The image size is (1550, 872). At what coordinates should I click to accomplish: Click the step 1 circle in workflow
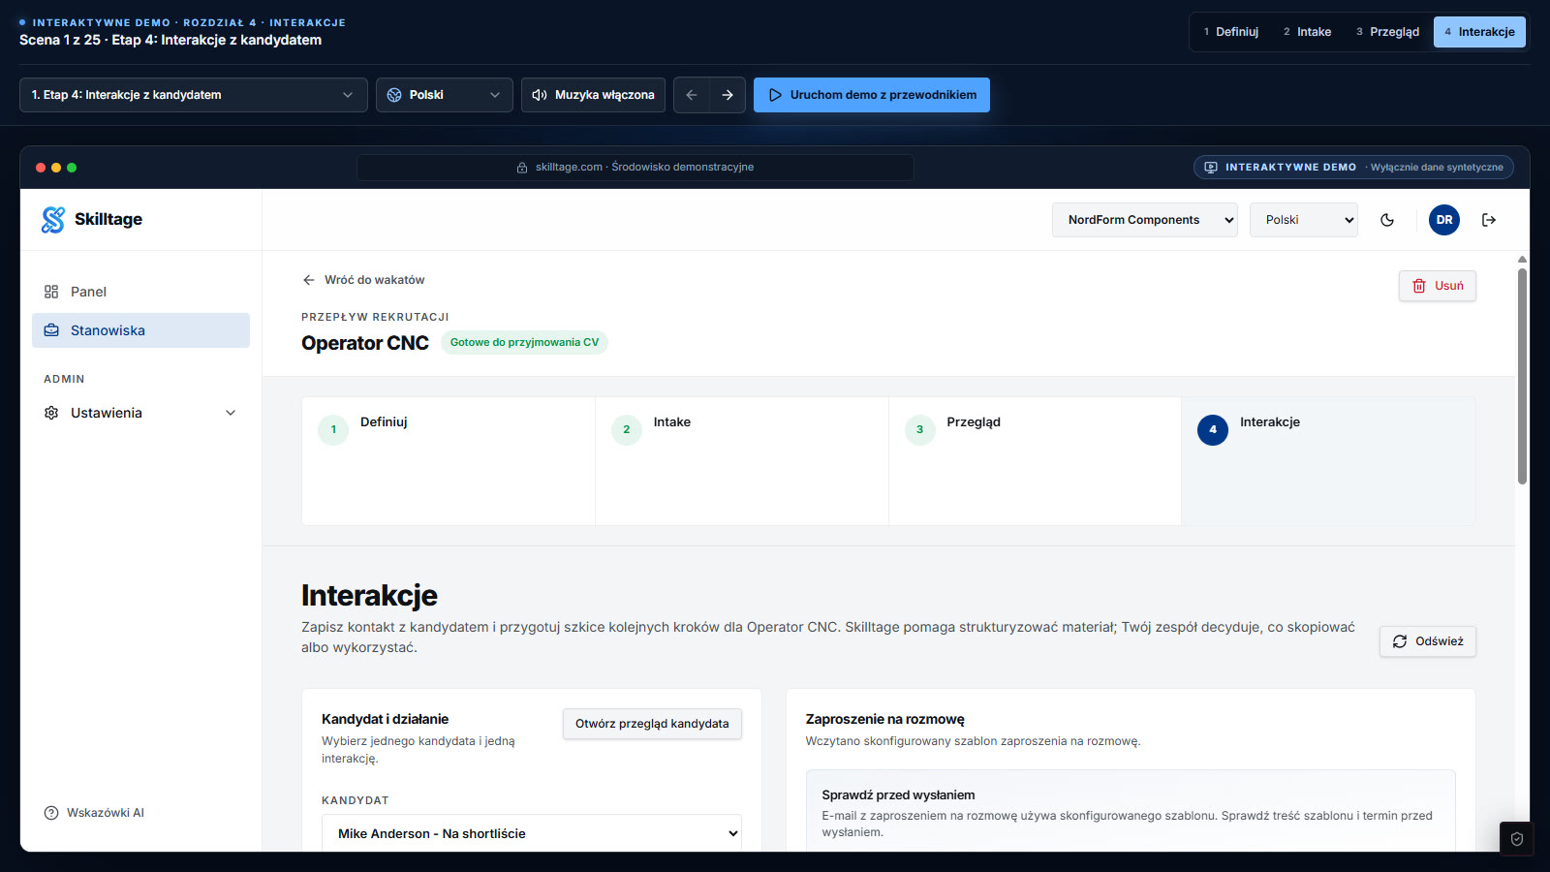[333, 429]
